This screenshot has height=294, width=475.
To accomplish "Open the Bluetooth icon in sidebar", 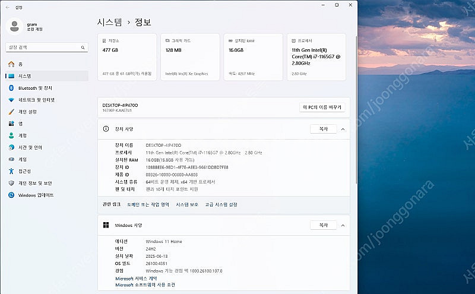I will [x=11, y=88].
